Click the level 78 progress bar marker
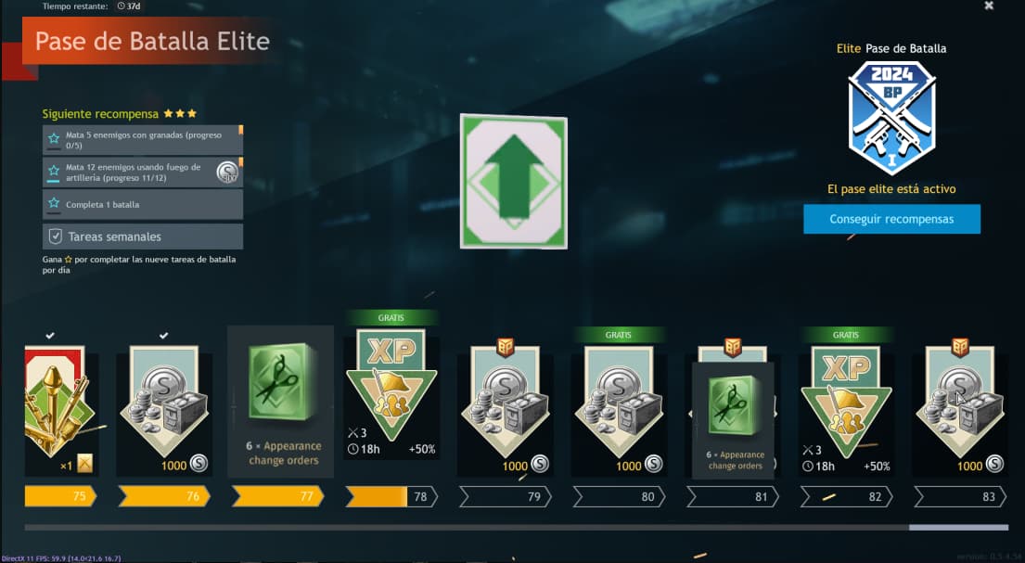 click(391, 497)
